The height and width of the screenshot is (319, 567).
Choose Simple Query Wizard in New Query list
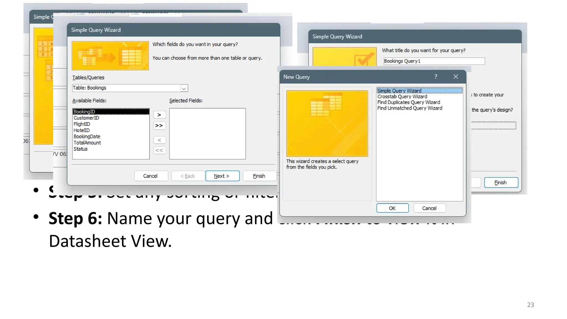(419, 91)
